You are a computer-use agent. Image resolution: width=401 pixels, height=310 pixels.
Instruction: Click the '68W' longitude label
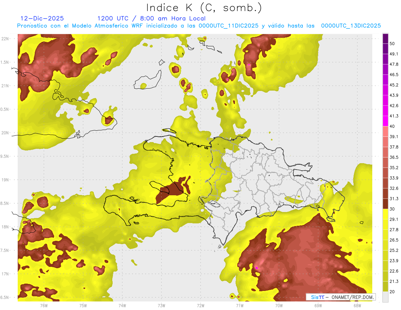point(357,305)
